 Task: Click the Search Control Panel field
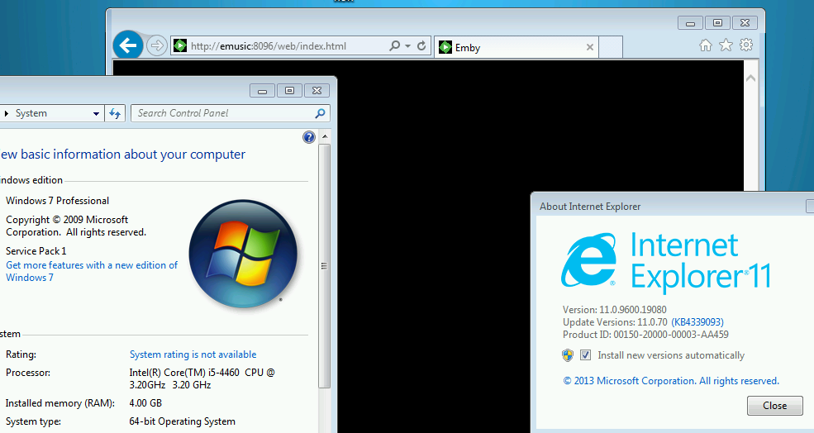pos(230,113)
